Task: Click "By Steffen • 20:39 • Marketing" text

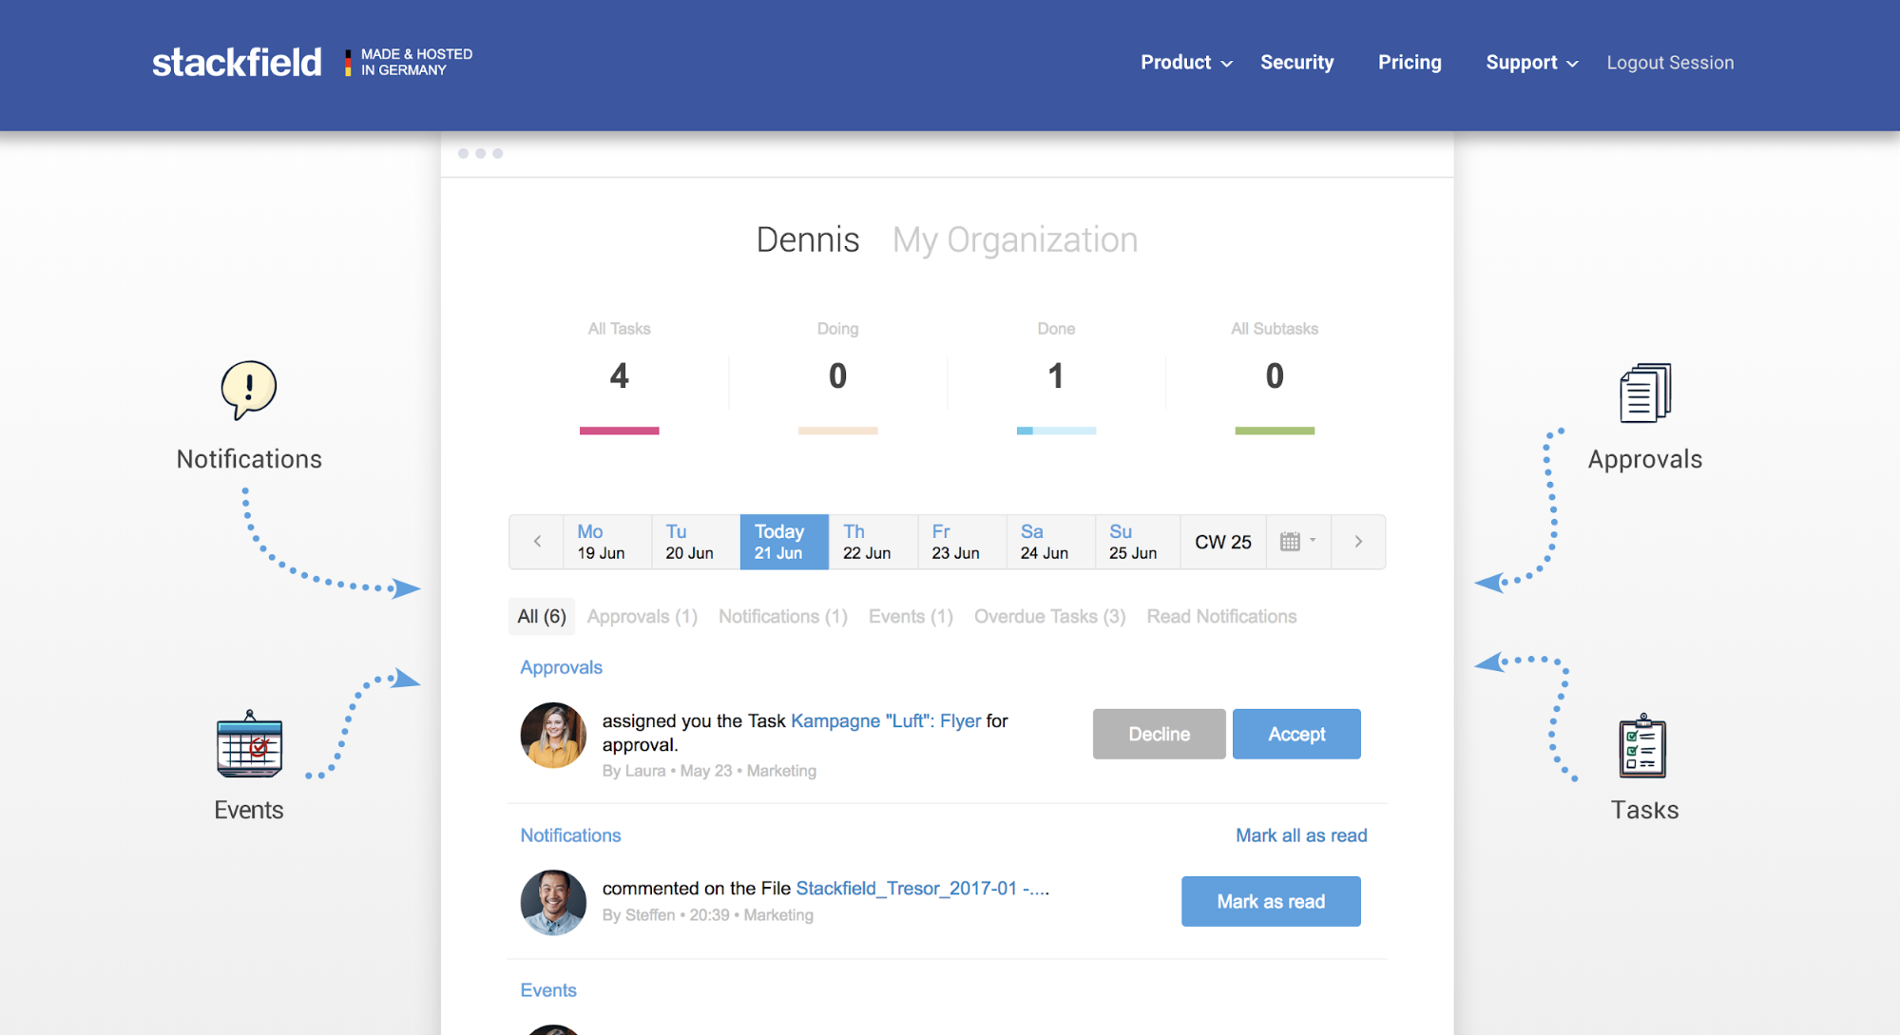Action: pos(707,915)
